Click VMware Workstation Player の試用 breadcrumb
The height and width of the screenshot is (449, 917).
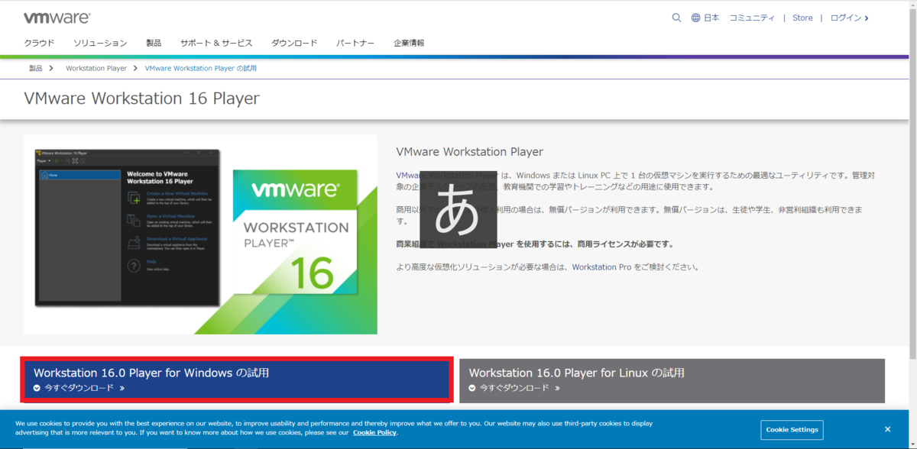(201, 68)
